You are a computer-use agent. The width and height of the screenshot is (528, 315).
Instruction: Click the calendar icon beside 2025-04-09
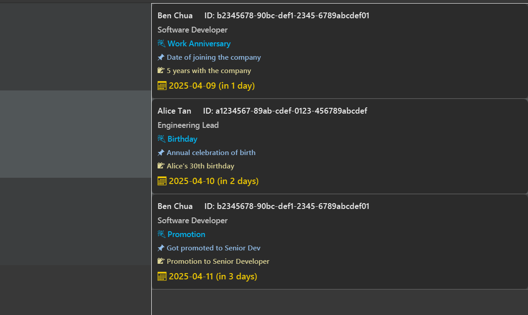[162, 86]
